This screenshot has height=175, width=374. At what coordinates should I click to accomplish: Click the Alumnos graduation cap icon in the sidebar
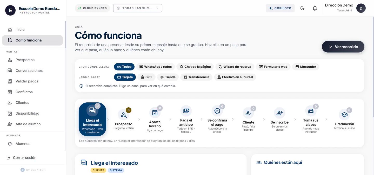click(10, 144)
